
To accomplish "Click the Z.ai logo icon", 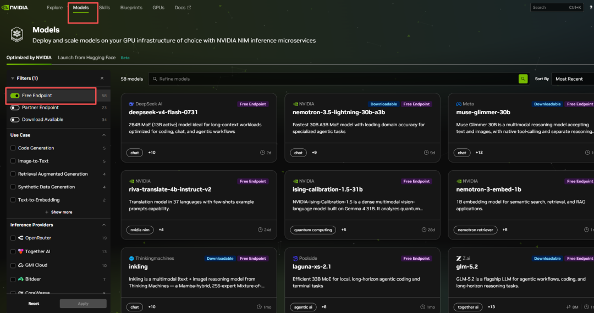I will click(x=459, y=259).
